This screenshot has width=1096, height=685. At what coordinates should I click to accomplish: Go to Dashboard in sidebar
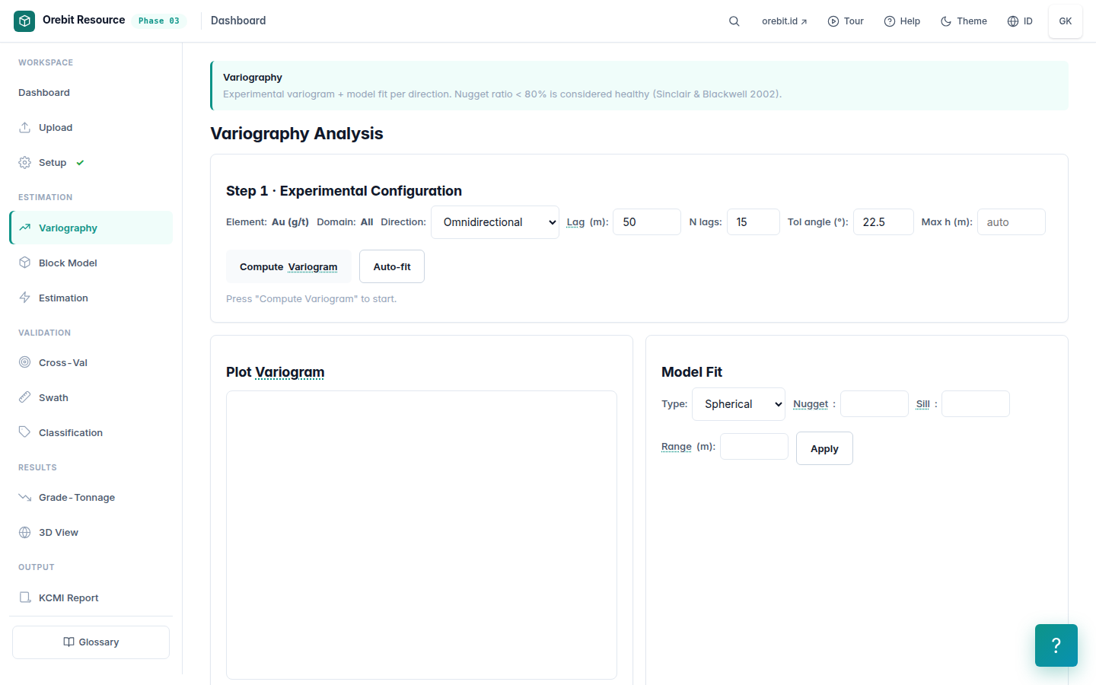[91, 93]
